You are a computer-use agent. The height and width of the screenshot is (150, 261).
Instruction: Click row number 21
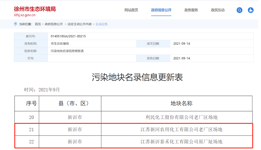pyautogui.click(x=31, y=129)
